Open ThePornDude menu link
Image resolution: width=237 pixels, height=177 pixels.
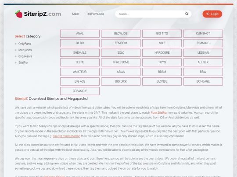[95, 14]
